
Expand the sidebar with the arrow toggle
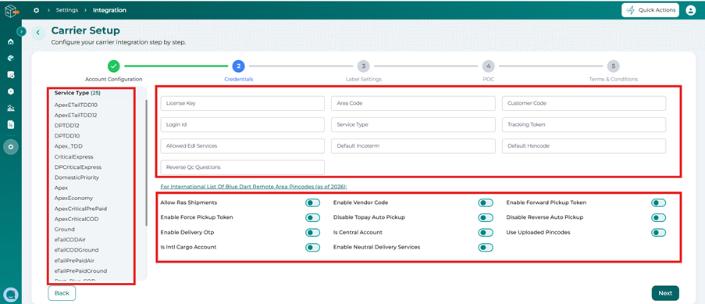21,31
